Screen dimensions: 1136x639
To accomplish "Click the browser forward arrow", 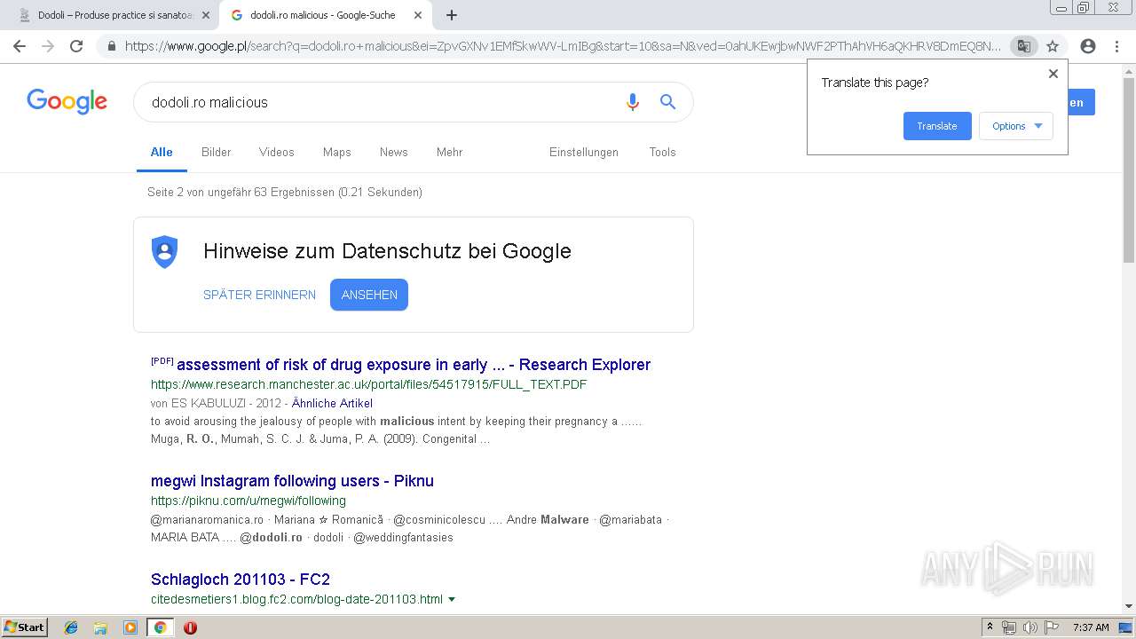I will (48, 46).
